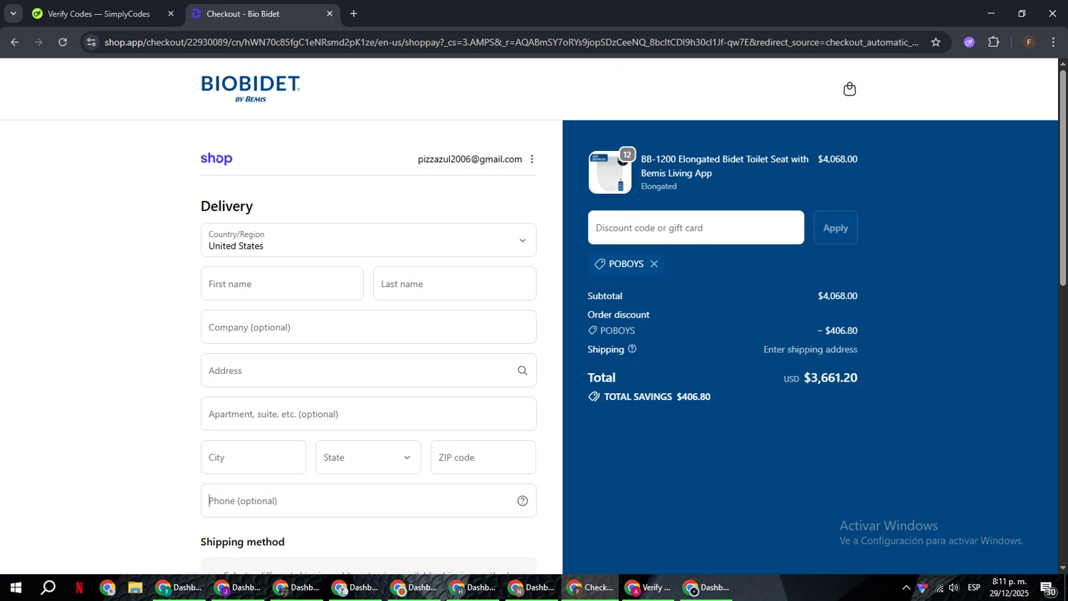Go back to previous page
1068x601 pixels.
(x=14, y=42)
